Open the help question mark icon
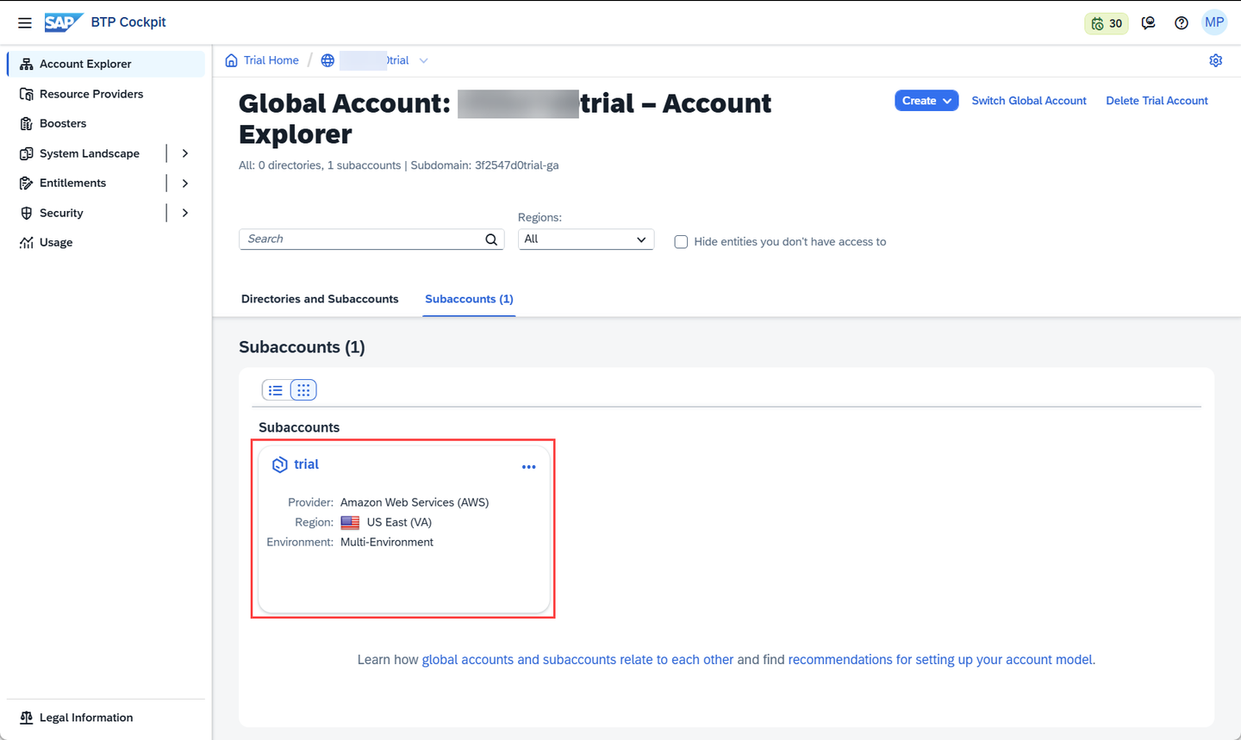Viewport: 1241px width, 740px height. click(1182, 23)
